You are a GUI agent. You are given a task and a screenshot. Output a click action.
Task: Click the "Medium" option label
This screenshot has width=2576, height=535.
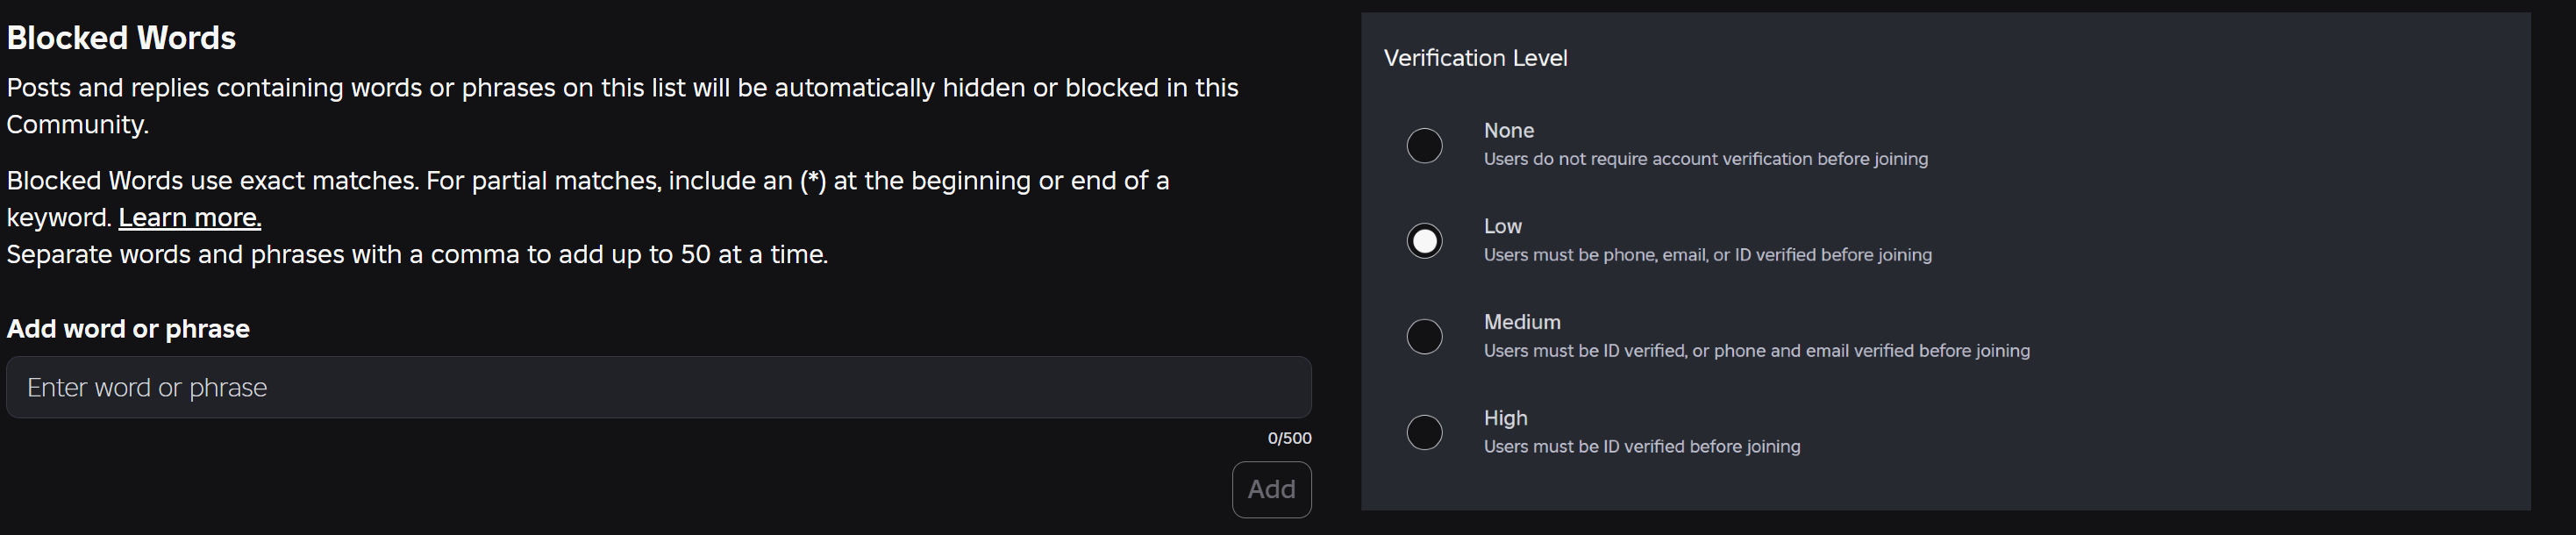[x=1521, y=322]
